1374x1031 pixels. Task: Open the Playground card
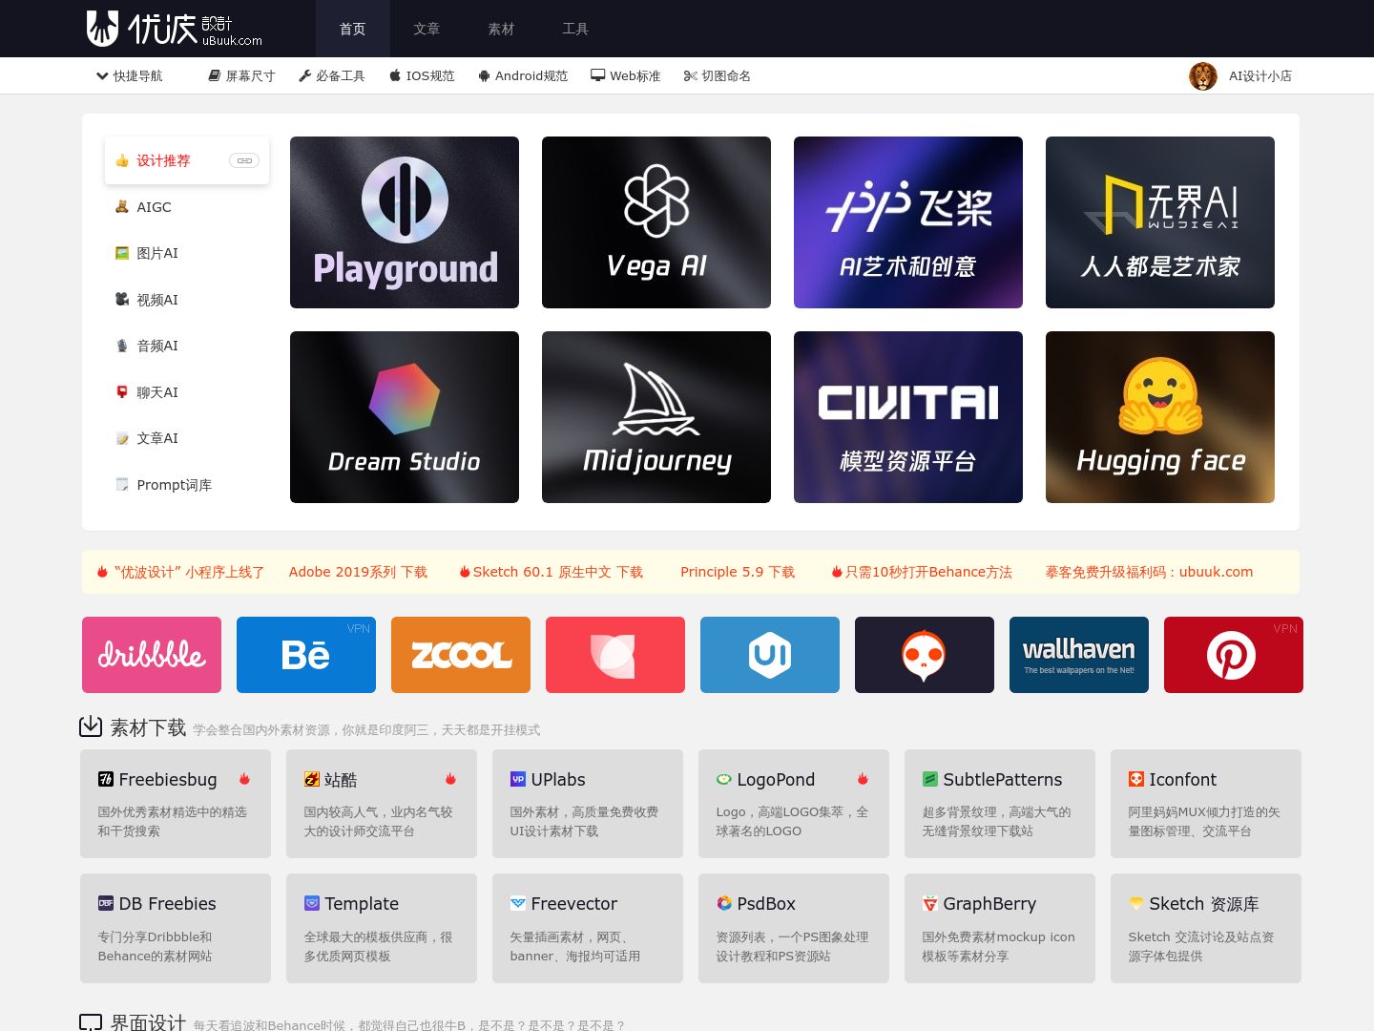pos(405,222)
